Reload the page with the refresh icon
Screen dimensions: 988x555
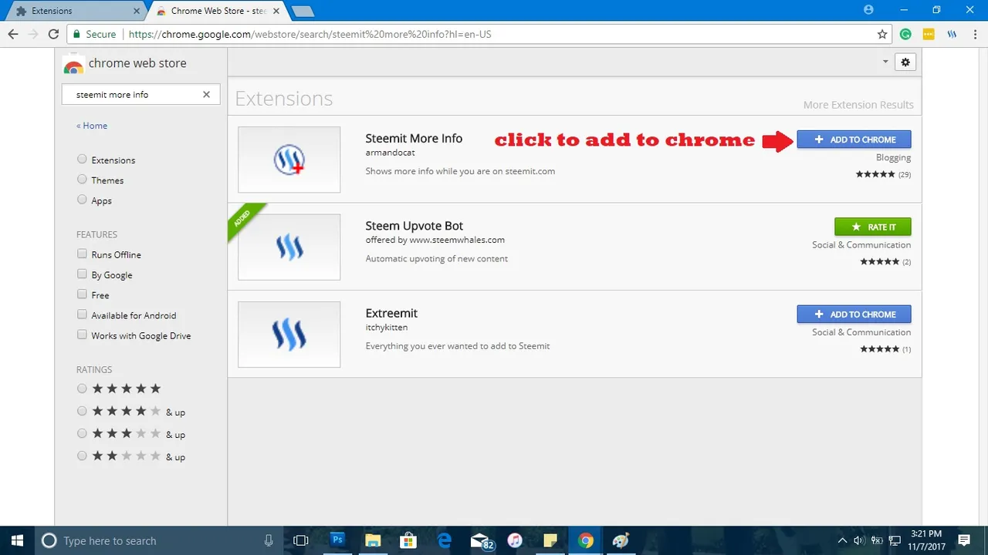point(53,34)
